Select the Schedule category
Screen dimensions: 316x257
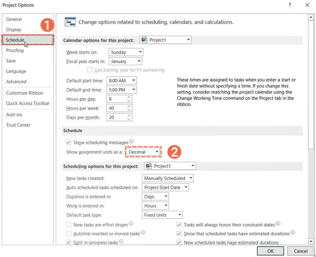point(28,40)
